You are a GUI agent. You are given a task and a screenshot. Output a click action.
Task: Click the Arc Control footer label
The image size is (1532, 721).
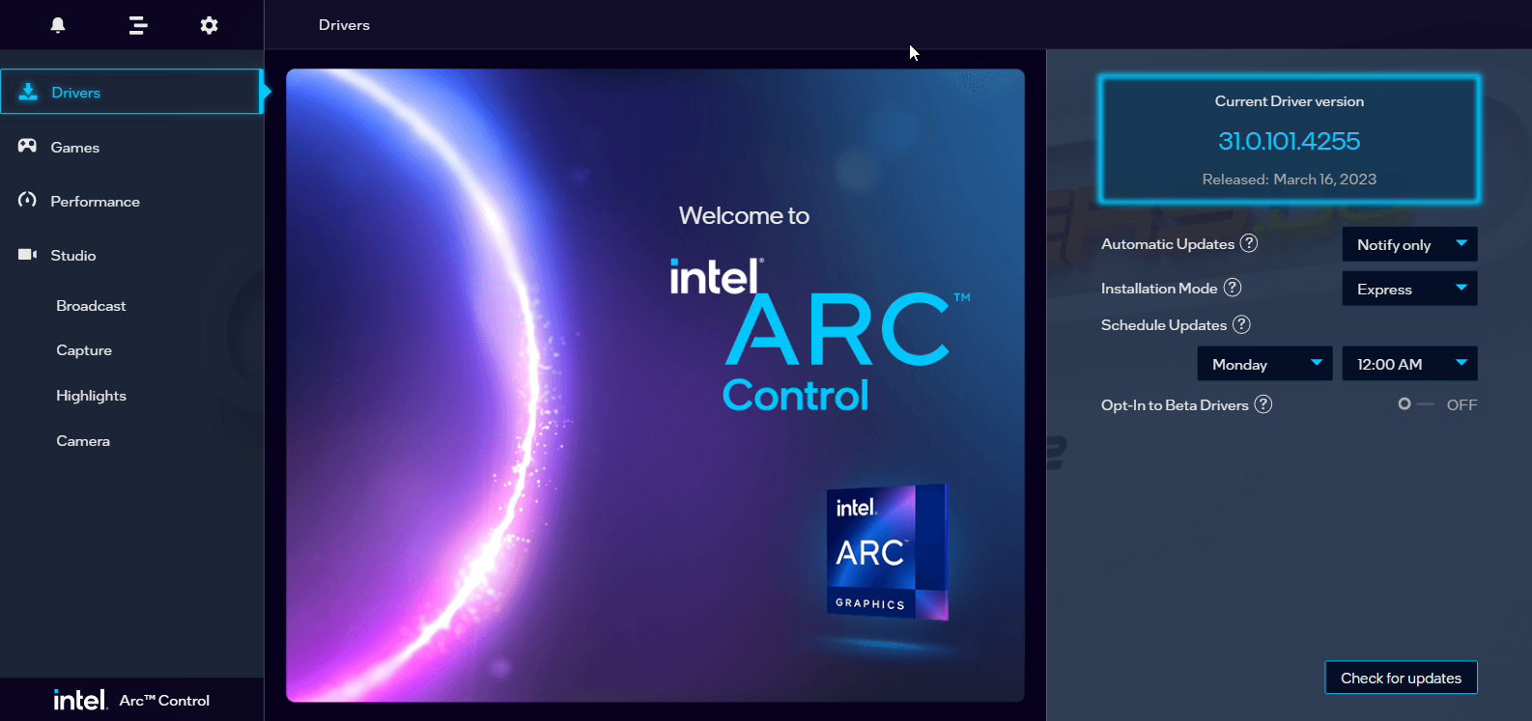(x=164, y=701)
